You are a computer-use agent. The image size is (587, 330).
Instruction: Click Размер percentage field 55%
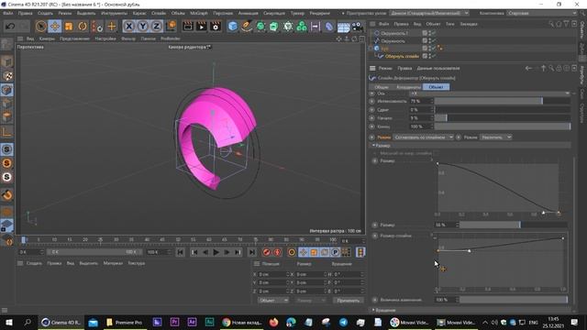(447, 225)
